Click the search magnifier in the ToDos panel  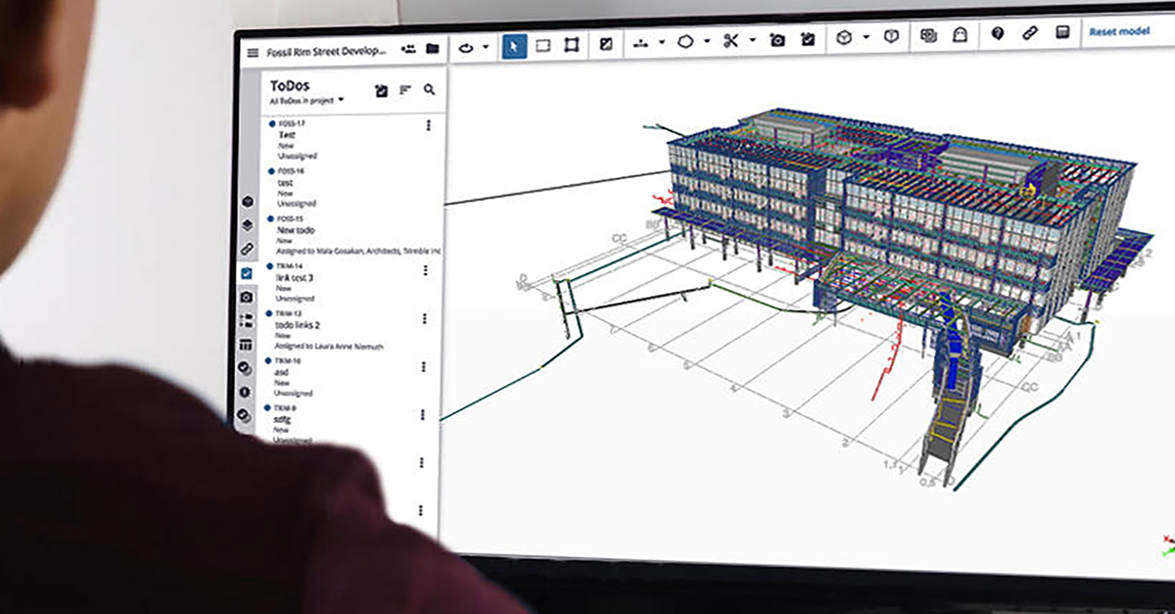(x=428, y=89)
